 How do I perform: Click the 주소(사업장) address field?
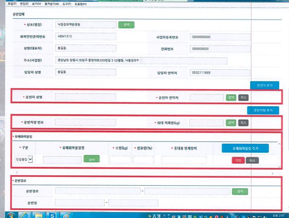tap(98, 60)
